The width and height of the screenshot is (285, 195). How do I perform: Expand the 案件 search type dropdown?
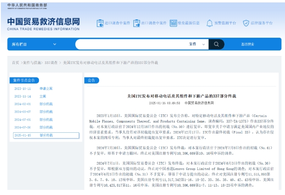coord(197,44)
